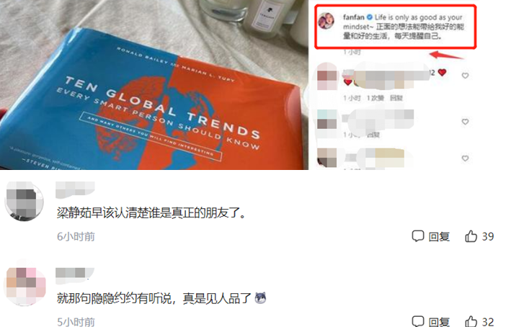The image size is (511, 327).
Task: Click the 32 like count
Action: pyautogui.click(x=487, y=322)
